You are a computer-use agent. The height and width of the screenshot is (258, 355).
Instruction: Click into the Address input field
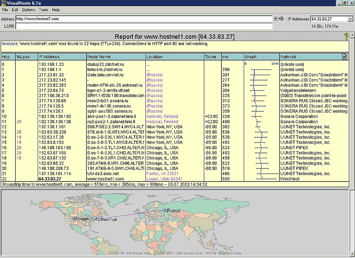(144, 19)
